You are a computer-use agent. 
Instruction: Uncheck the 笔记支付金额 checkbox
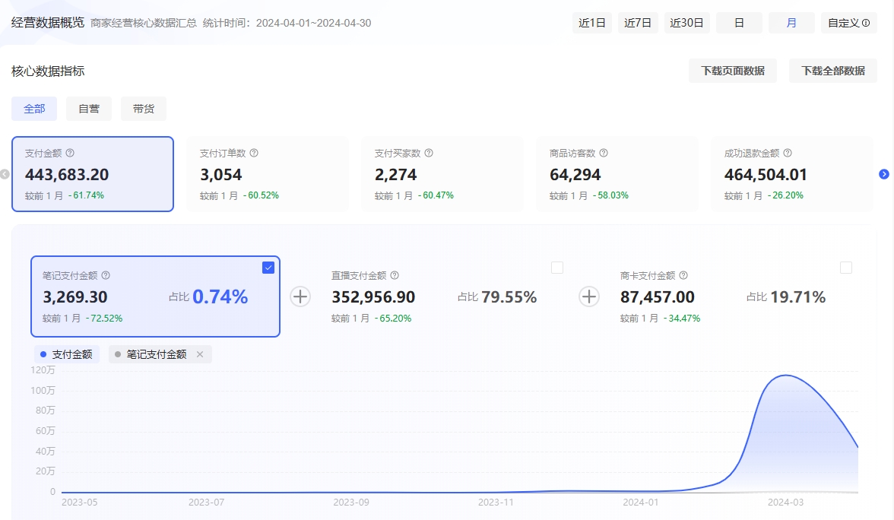268,268
